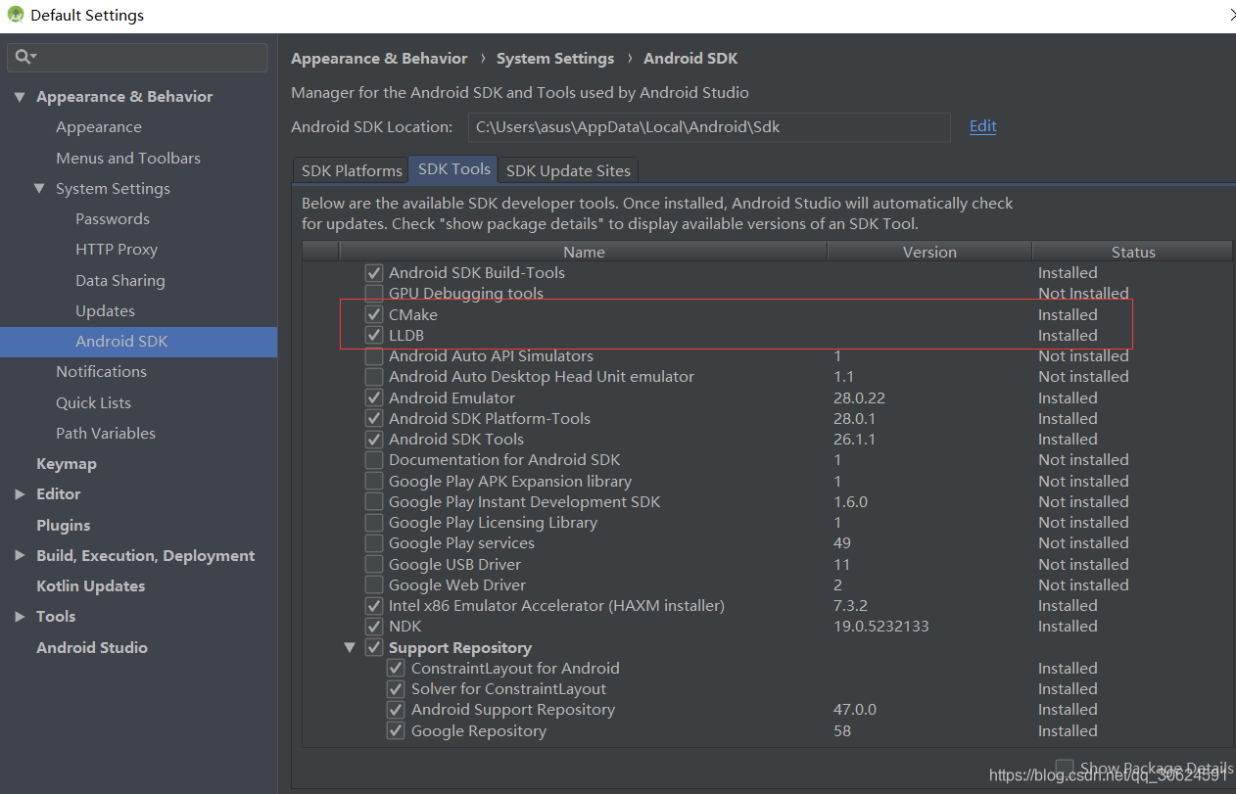The height and width of the screenshot is (794, 1236).
Task: Switch to the SDK Tools tab
Action: (x=454, y=169)
